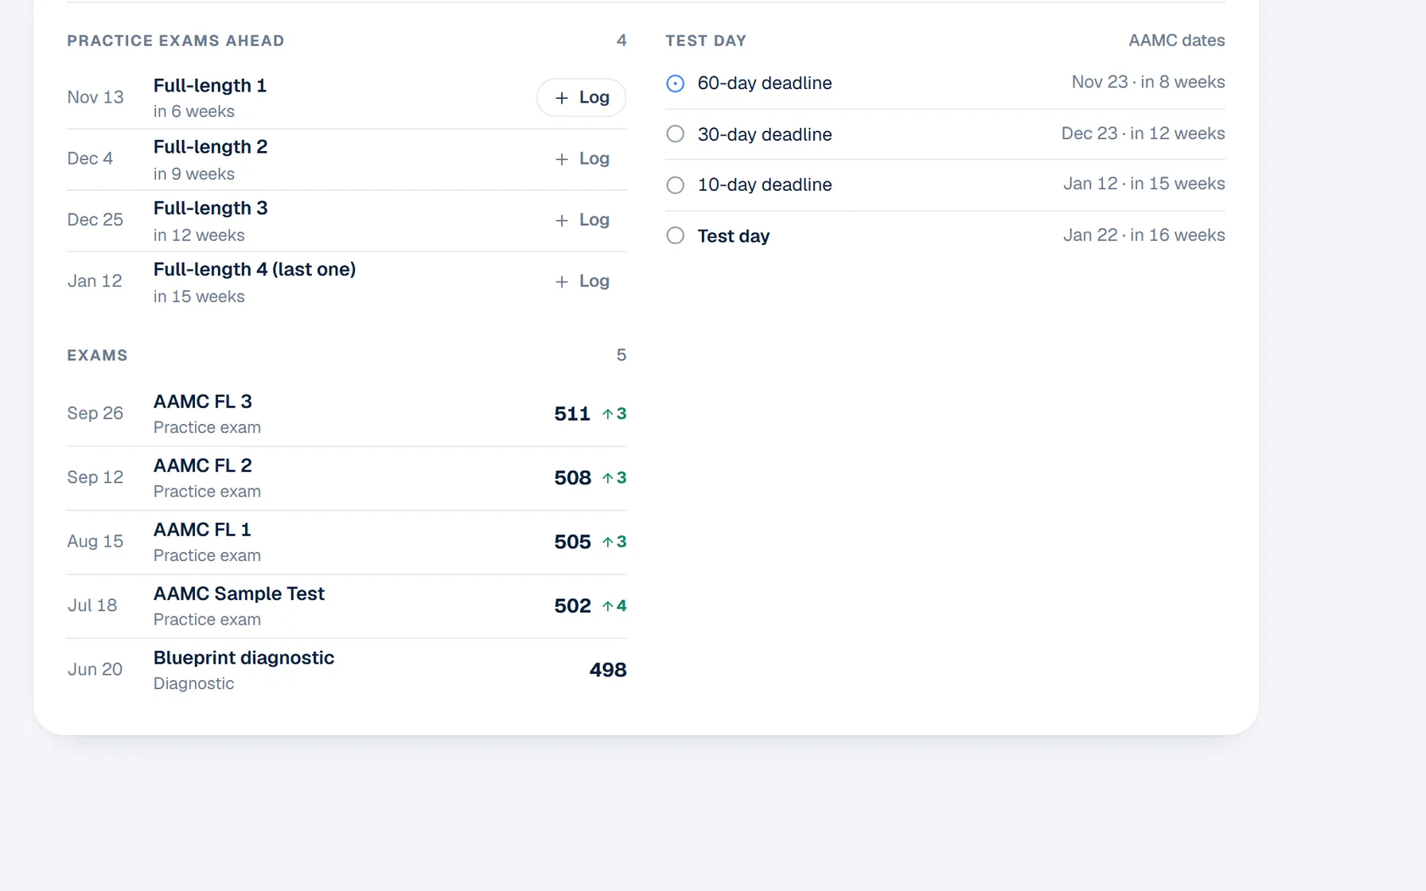The image size is (1426, 891).
Task: Select the Full-length 2 title
Action: click(210, 147)
